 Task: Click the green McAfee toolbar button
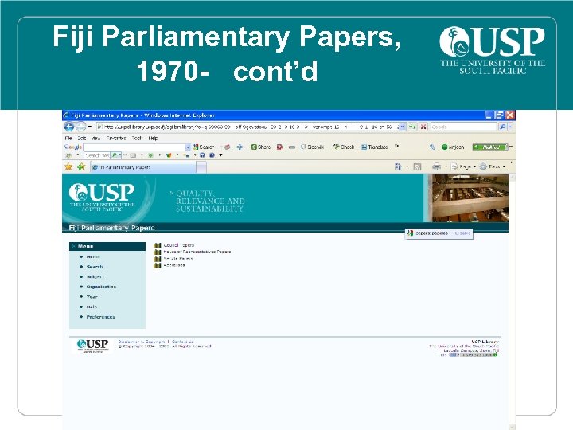click(x=490, y=147)
